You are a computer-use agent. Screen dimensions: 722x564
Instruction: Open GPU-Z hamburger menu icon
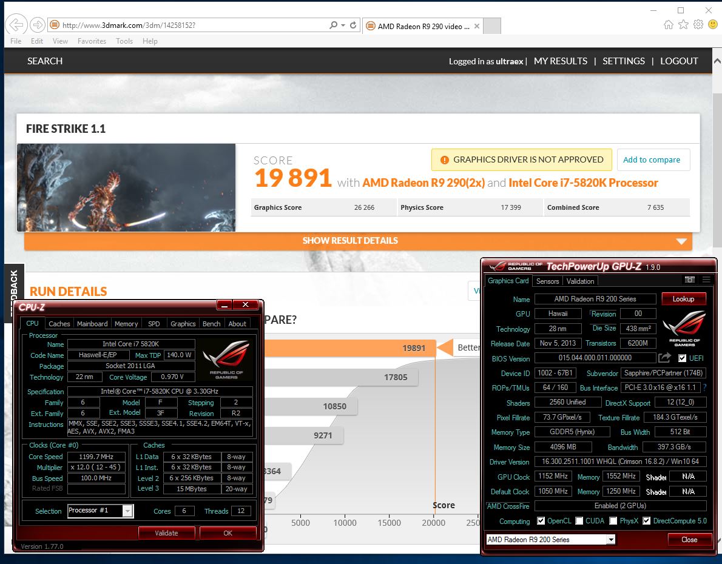[x=706, y=280]
